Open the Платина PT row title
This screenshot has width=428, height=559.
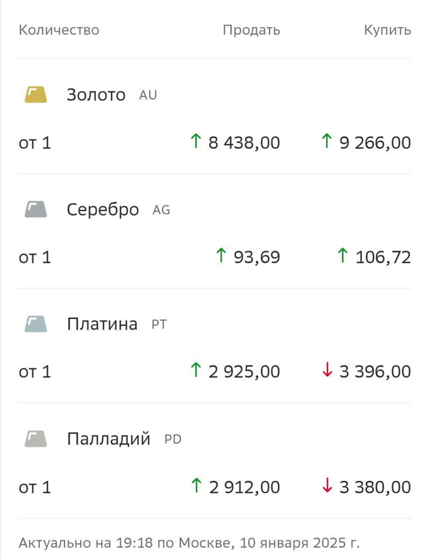[x=117, y=324]
